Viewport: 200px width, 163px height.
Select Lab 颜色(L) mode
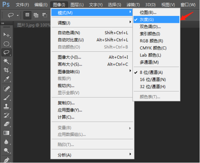pyautogui.click(x=156, y=55)
